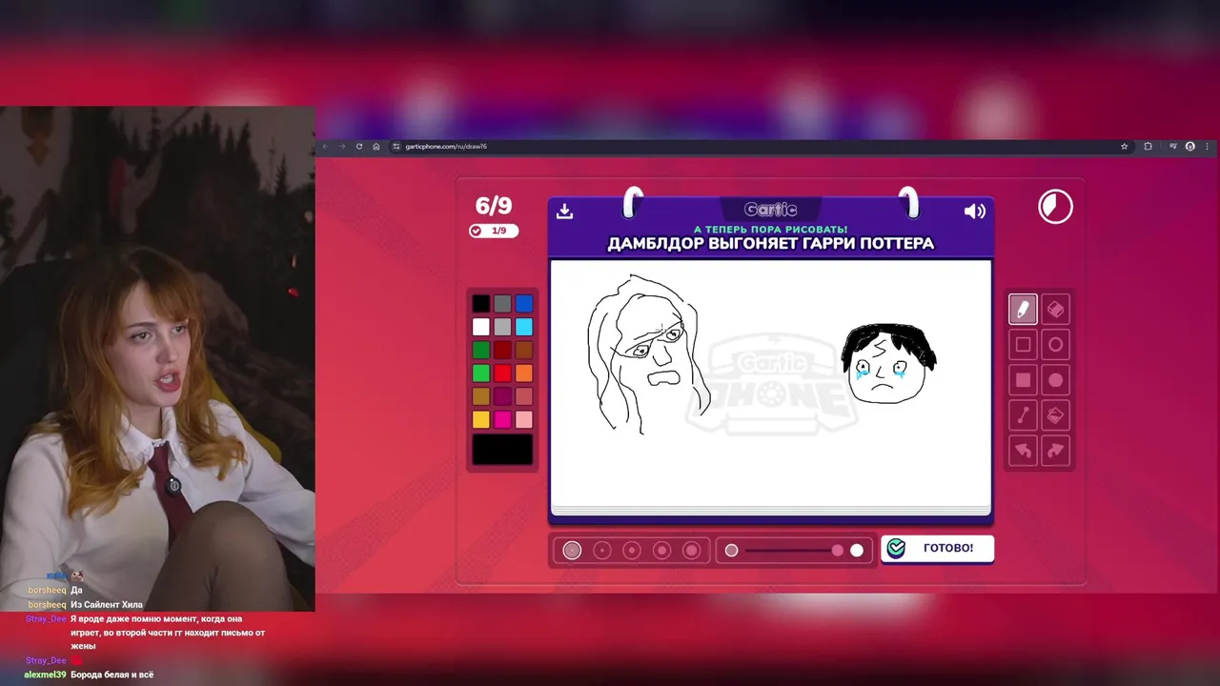
Task: Pick the white color swatch
Action: coord(481,327)
